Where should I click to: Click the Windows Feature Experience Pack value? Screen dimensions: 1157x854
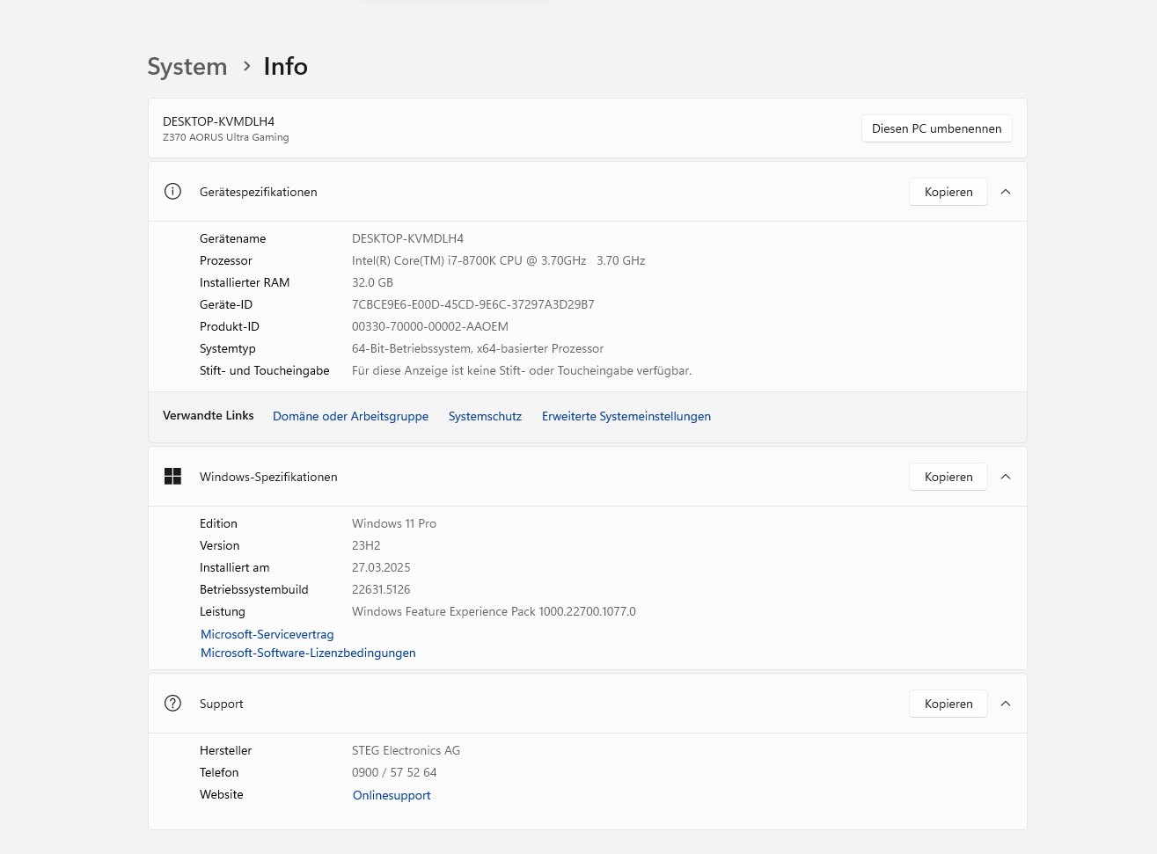point(494,611)
